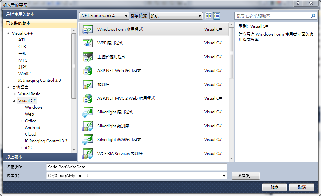Click the WPF 應用程式 template icon

pos(88,43)
